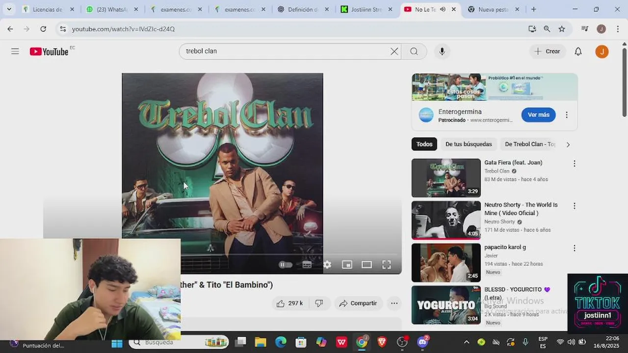Viewport: 628px width, 353px height.
Task: Reload the current page
Action: 43,29
